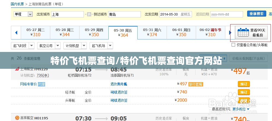Image resolution: width=272 pixels, height=121 pixels.
Task: Click the 代理 badge
Action: 42,84
